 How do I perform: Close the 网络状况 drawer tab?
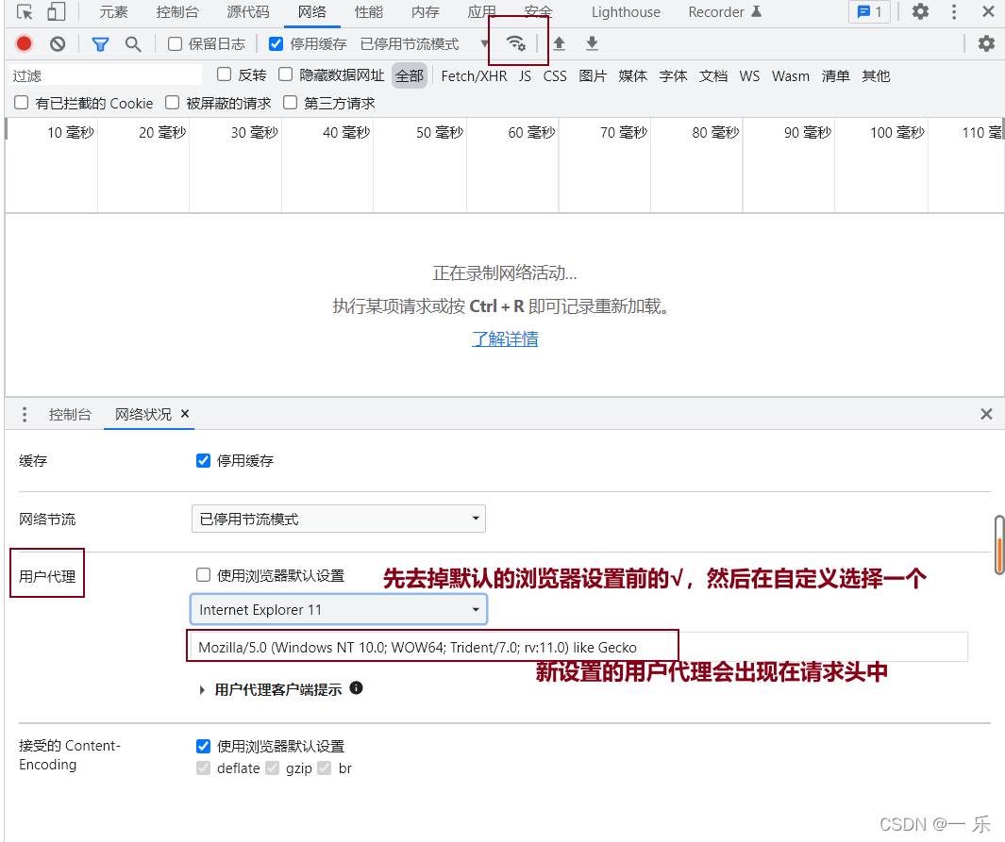click(185, 414)
